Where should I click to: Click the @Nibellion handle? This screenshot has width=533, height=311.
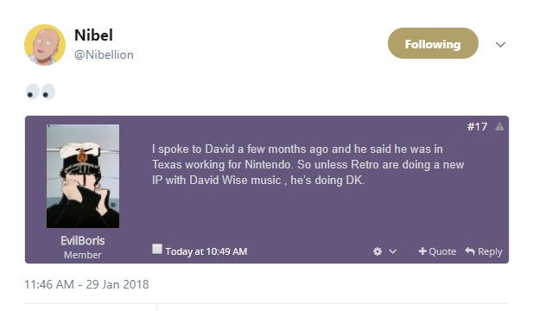point(104,54)
